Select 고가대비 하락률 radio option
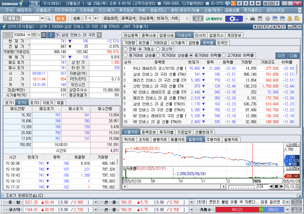 click(x=224, y=56)
